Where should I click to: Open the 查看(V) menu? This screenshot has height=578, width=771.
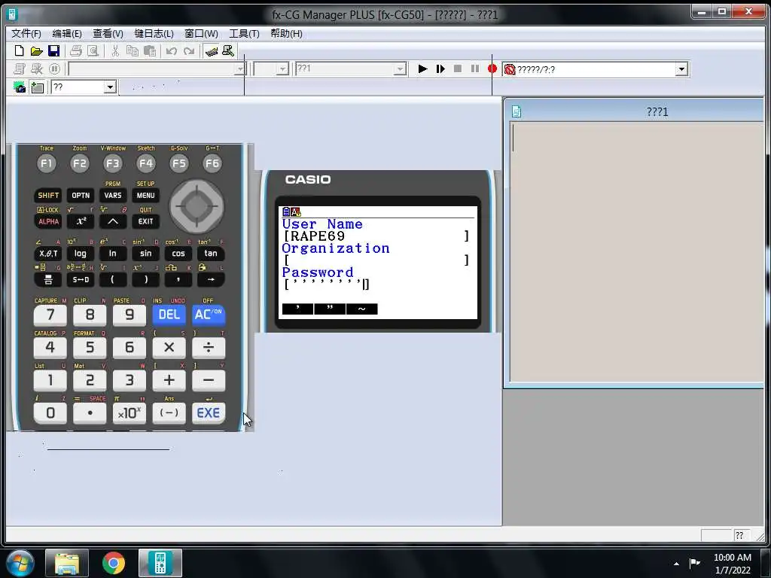108,33
